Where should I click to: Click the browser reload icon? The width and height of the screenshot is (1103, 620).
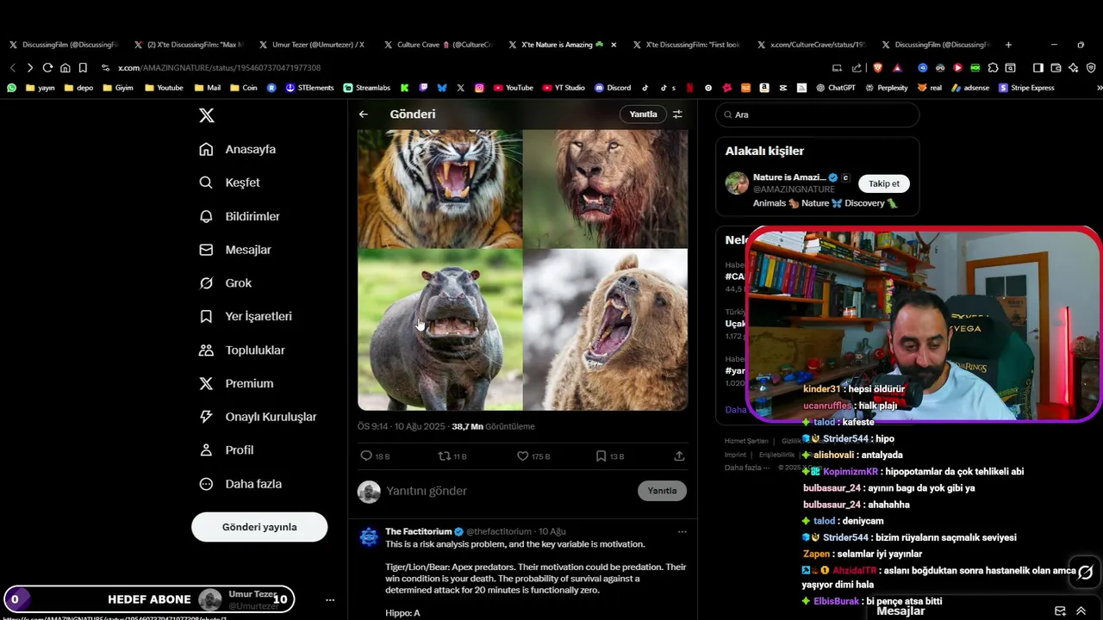(x=47, y=67)
